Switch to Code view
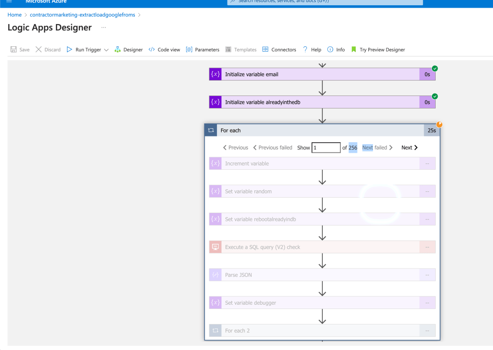This screenshot has height=350, width=493. click(169, 50)
